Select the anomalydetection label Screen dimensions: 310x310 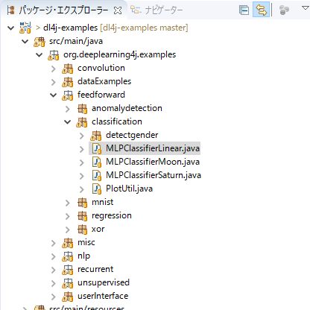tap(127, 108)
